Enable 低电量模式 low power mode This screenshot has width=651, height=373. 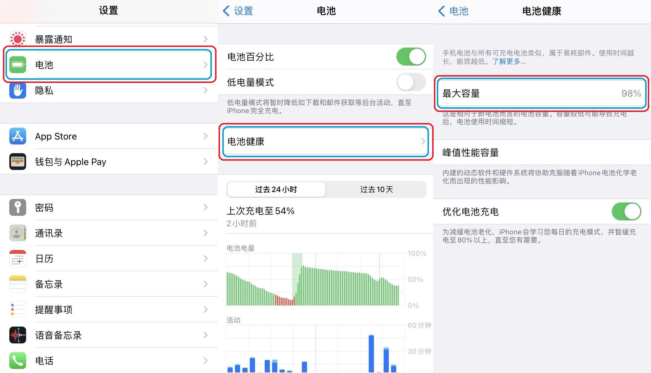click(411, 82)
